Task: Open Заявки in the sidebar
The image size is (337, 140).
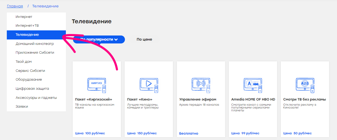Action: pyautogui.click(x=36, y=107)
